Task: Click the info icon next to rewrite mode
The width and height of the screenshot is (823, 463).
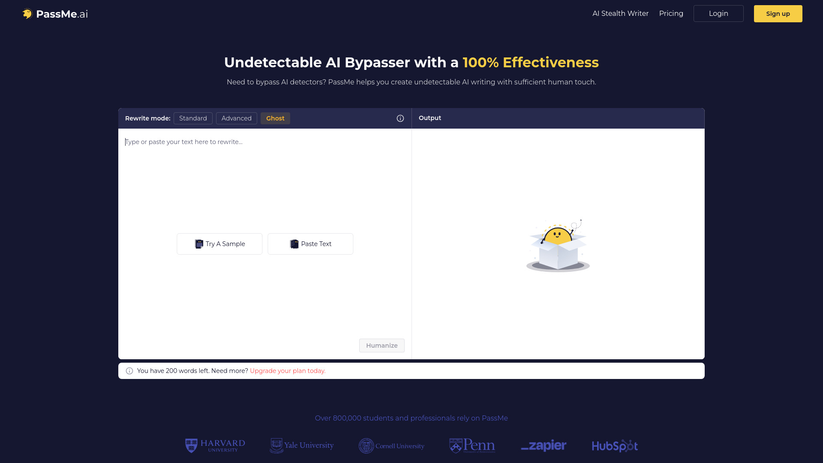Action: click(x=400, y=118)
